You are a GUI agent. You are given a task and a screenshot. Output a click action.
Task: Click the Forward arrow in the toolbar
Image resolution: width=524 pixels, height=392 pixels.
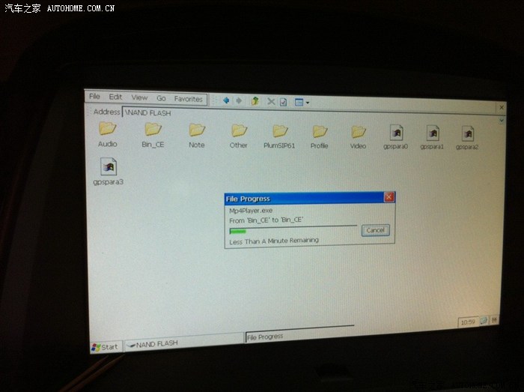(x=239, y=100)
